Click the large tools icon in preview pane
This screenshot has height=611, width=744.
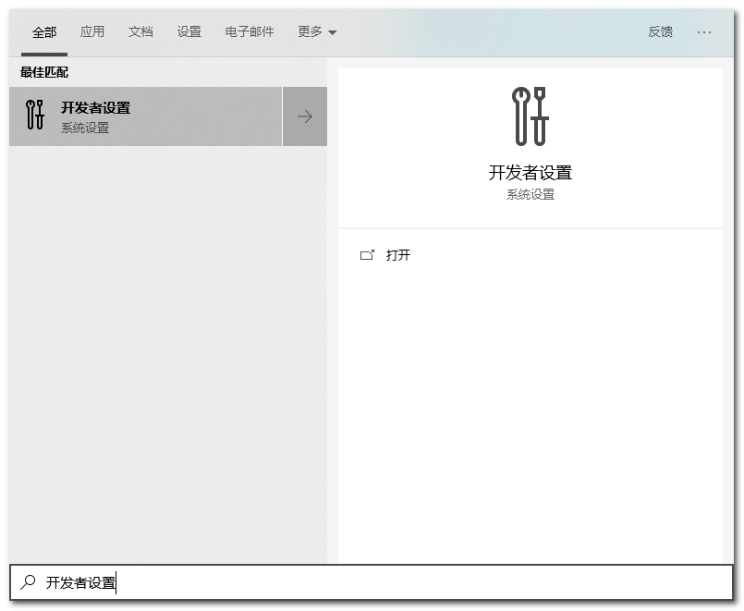(x=531, y=116)
